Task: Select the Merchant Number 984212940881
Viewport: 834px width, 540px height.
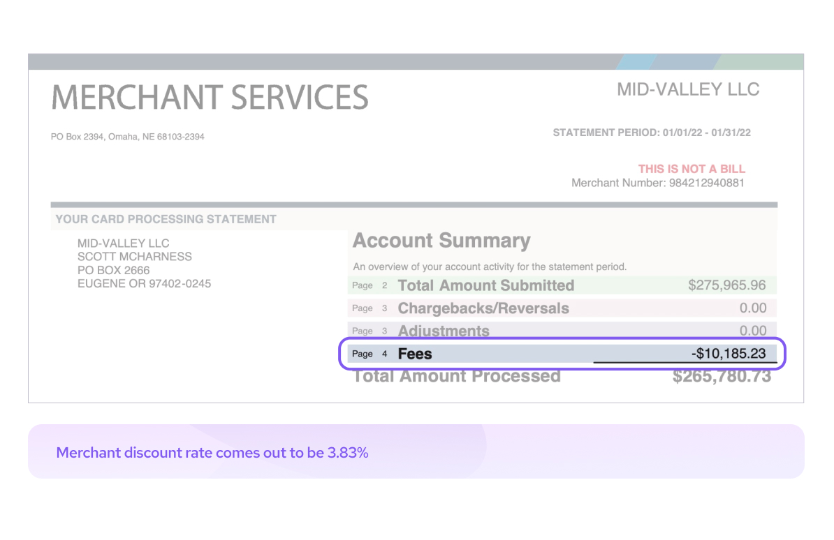Action: point(657,183)
